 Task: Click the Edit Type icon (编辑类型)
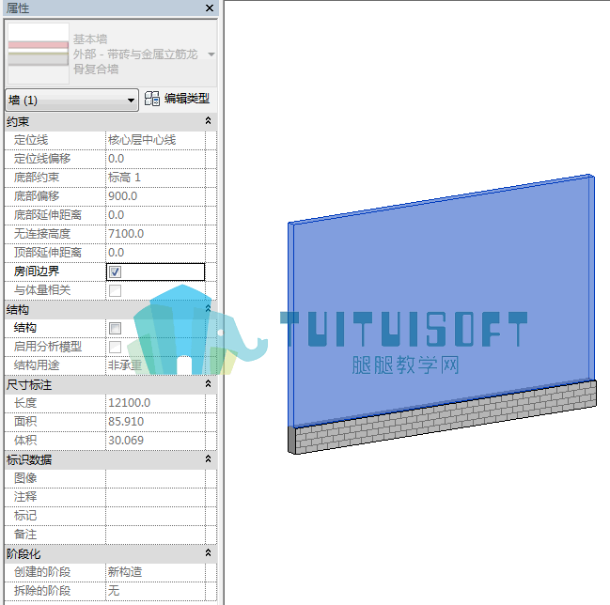152,99
